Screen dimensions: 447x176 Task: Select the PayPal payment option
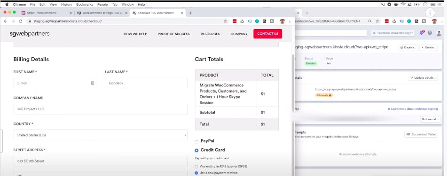pyautogui.click(x=196, y=142)
